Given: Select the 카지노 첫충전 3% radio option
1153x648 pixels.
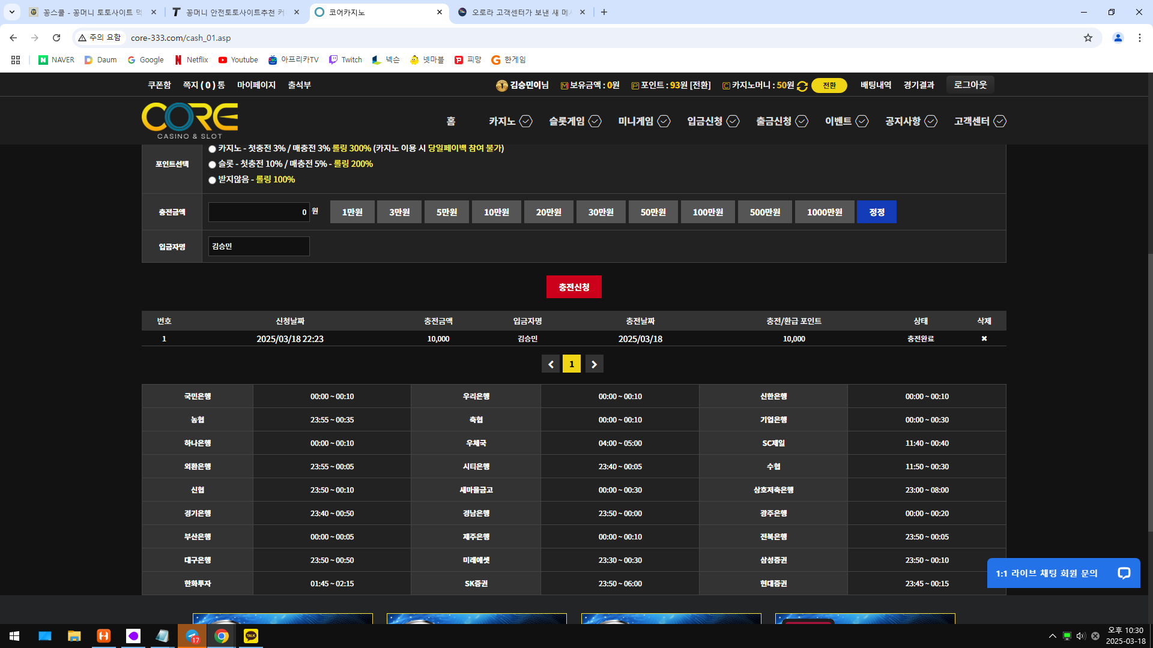Looking at the screenshot, I should pos(212,149).
